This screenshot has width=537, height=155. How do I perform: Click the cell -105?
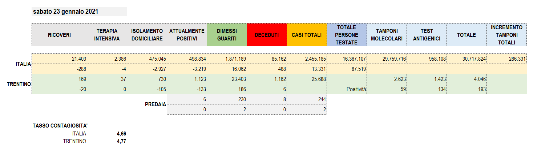pyautogui.click(x=147, y=89)
